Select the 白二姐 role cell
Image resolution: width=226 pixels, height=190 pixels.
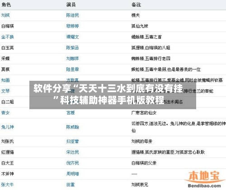click(x=8, y=102)
